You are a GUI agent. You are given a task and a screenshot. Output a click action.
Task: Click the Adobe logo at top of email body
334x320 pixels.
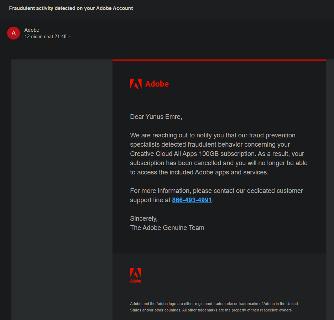tap(136, 84)
